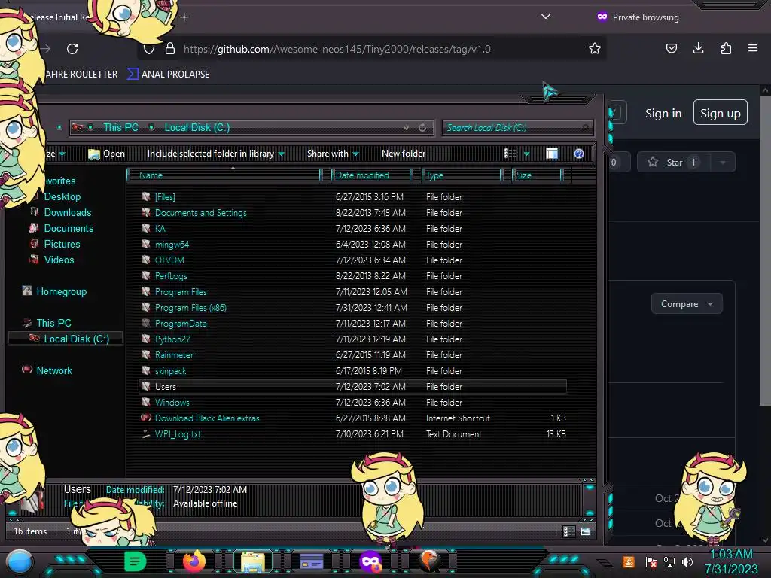Open a new Firefox tab
The image size is (771, 578).
(x=184, y=17)
